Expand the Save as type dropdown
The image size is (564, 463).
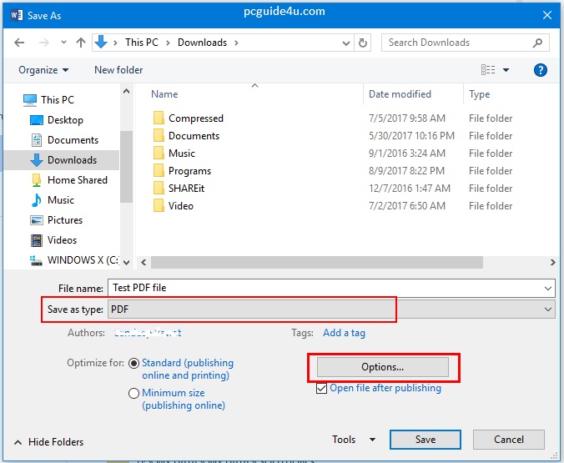tap(547, 310)
